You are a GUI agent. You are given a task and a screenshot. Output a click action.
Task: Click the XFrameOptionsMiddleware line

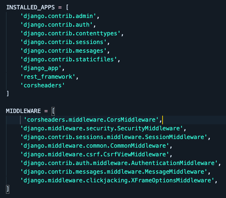[x=119, y=180]
